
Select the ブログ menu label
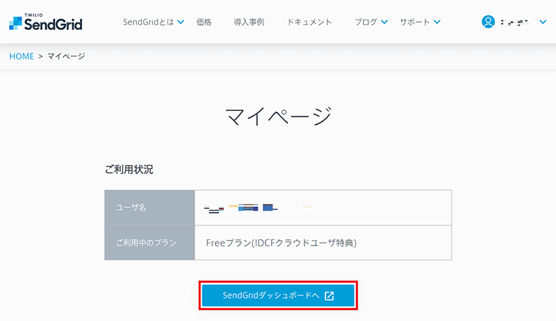[x=366, y=22]
